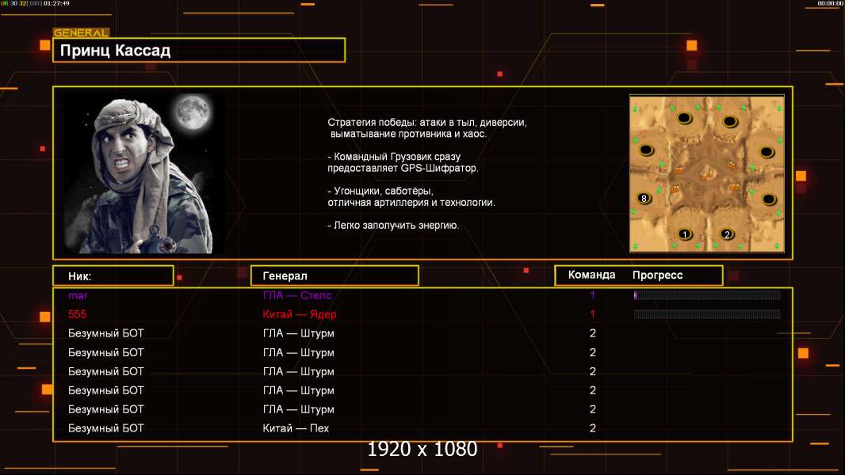The height and width of the screenshot is (475, 845).
Task: Select player '555' in the list
Action: pos(77,314)
